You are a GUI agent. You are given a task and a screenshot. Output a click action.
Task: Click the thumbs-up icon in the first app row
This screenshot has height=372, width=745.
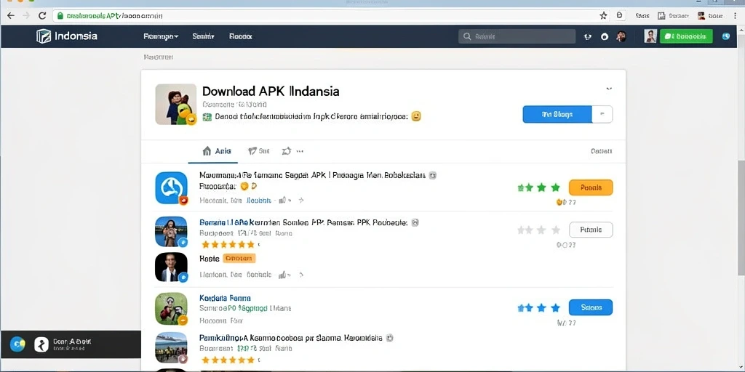click(283, 201)
